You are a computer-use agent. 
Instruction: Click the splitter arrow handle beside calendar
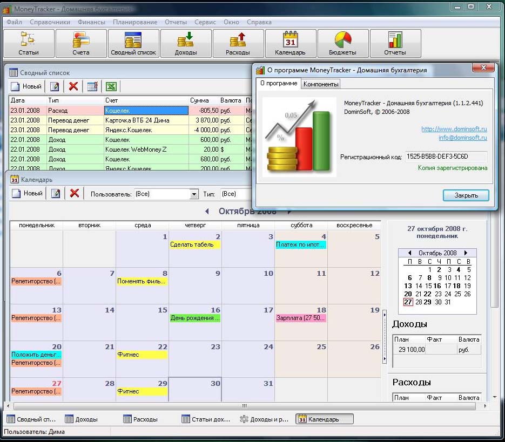click(x=385, y=336)
